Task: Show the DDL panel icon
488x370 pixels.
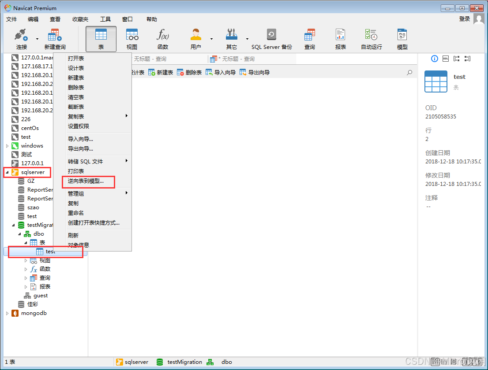Action: (x=446, y=59)
